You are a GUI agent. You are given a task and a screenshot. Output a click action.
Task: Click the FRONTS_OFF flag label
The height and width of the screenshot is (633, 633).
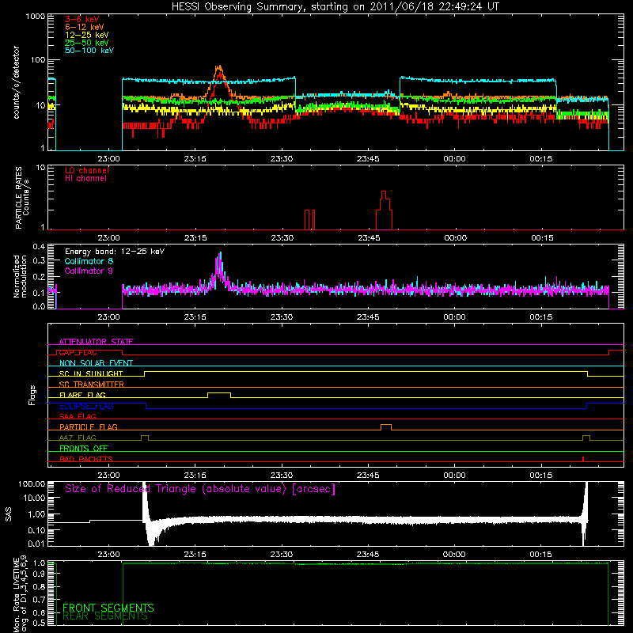[x=84, y=449]
